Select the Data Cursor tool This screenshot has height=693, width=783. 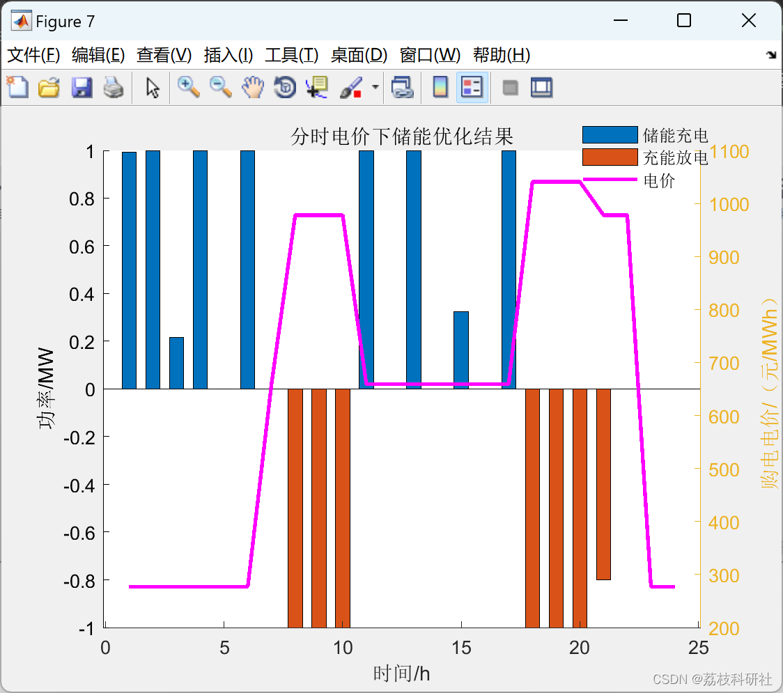(317, 87)
